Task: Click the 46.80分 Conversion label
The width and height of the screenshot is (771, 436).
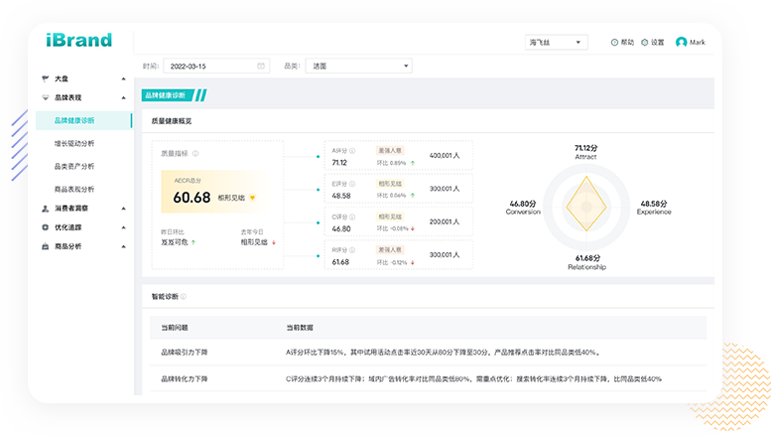Action: point(523,208)
